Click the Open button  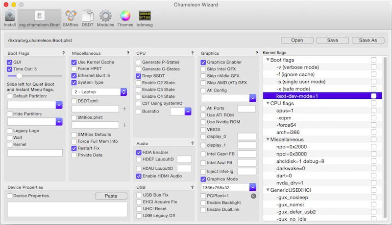click(x=297, y=41)
